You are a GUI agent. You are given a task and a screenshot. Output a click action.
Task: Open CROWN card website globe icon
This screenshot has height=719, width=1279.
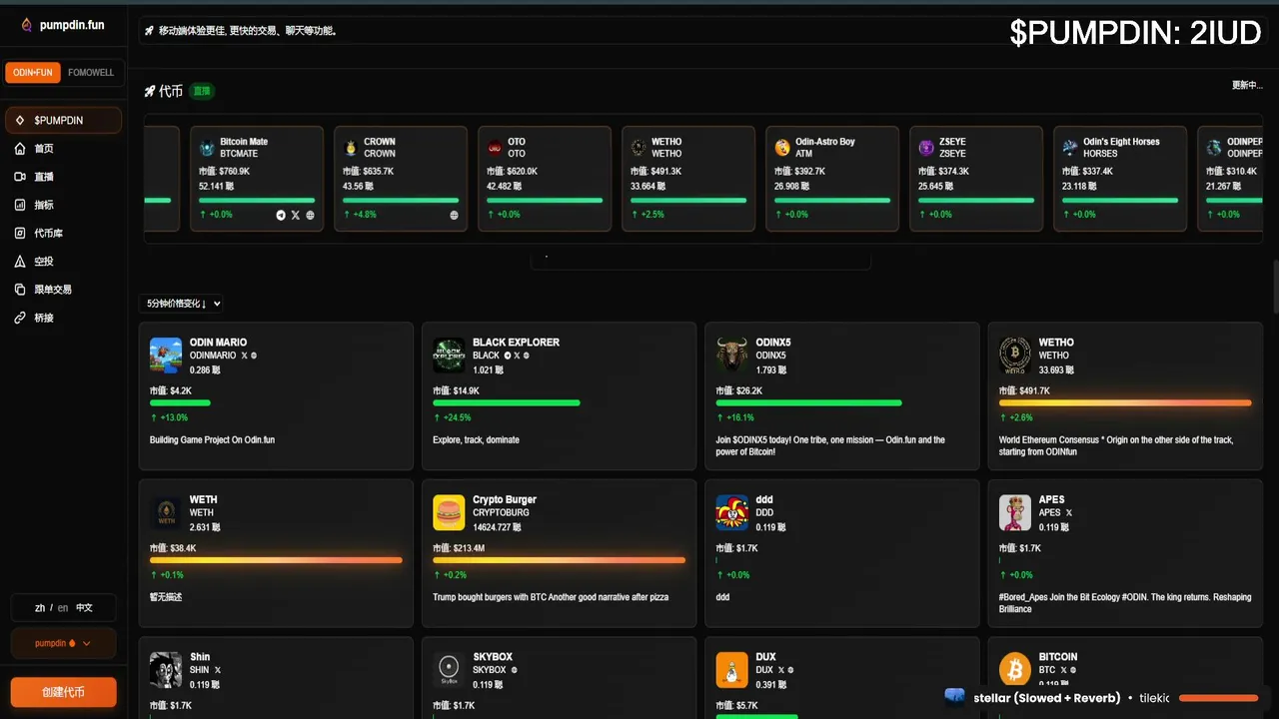(455, 215)
